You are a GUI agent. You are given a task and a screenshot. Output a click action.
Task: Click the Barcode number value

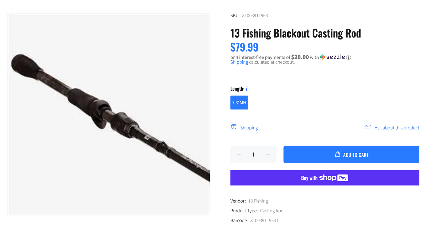coord(264,220)
